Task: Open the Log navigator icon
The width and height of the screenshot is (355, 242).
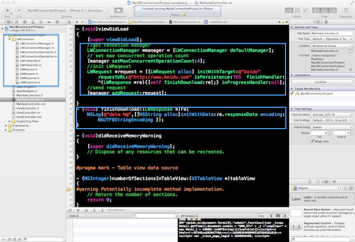Action: click(57, 22)
